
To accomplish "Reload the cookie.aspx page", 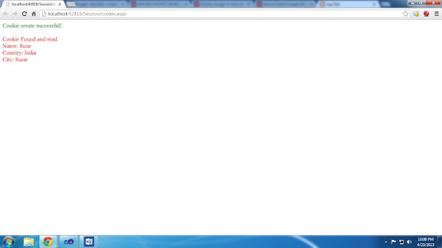I will tap(24, 14).
